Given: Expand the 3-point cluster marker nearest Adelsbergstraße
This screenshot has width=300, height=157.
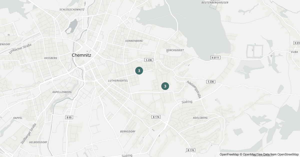Looking at the screenshot, I should tap(165, 86).
